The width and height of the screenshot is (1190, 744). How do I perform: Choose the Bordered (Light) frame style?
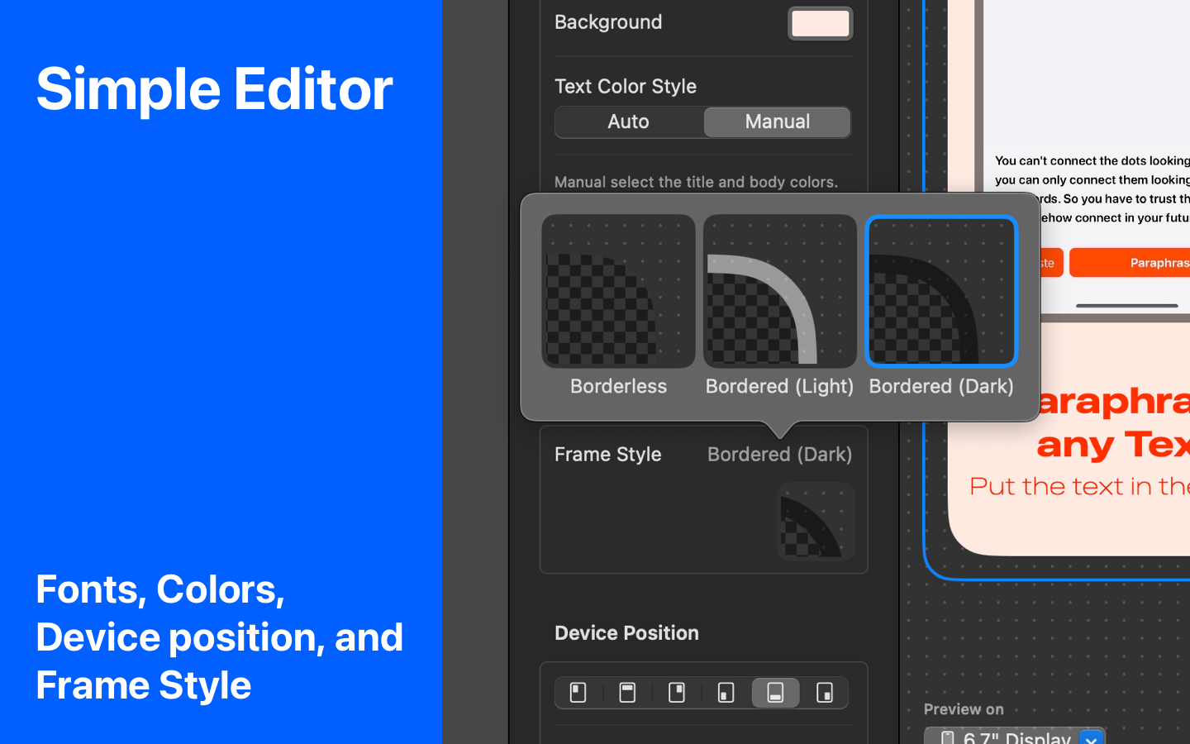[779, 291]
